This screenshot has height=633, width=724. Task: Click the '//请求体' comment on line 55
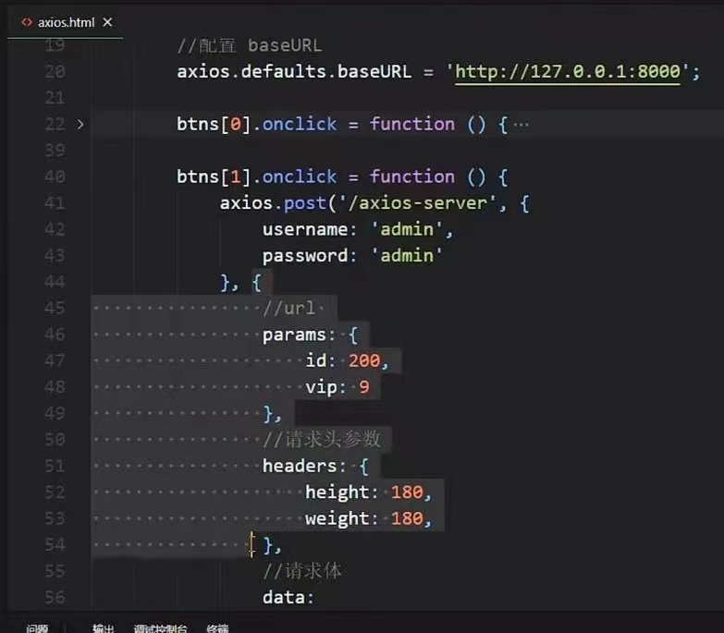302,571
